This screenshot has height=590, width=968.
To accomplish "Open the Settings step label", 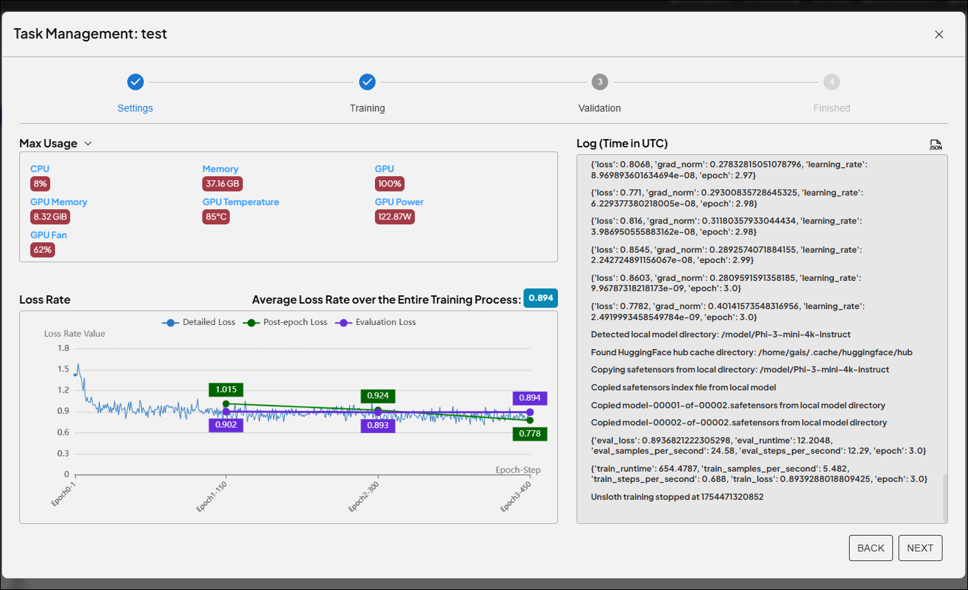I will coord(135,108).
